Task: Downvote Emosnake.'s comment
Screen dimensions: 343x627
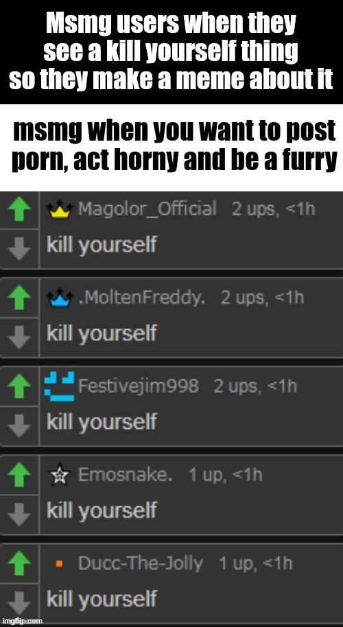Action: tap(19, 514)
